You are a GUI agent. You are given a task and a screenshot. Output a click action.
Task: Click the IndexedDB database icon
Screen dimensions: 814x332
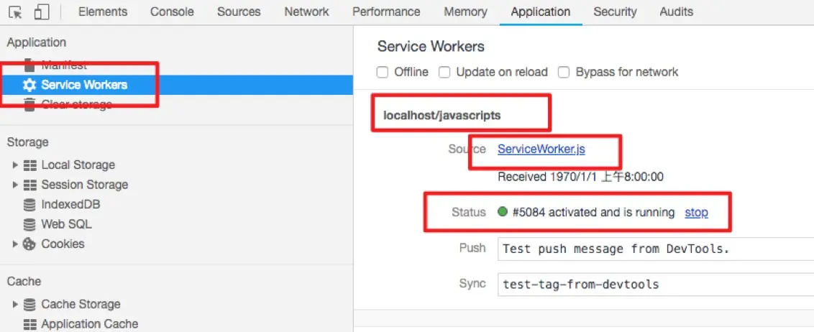point(29,205)
